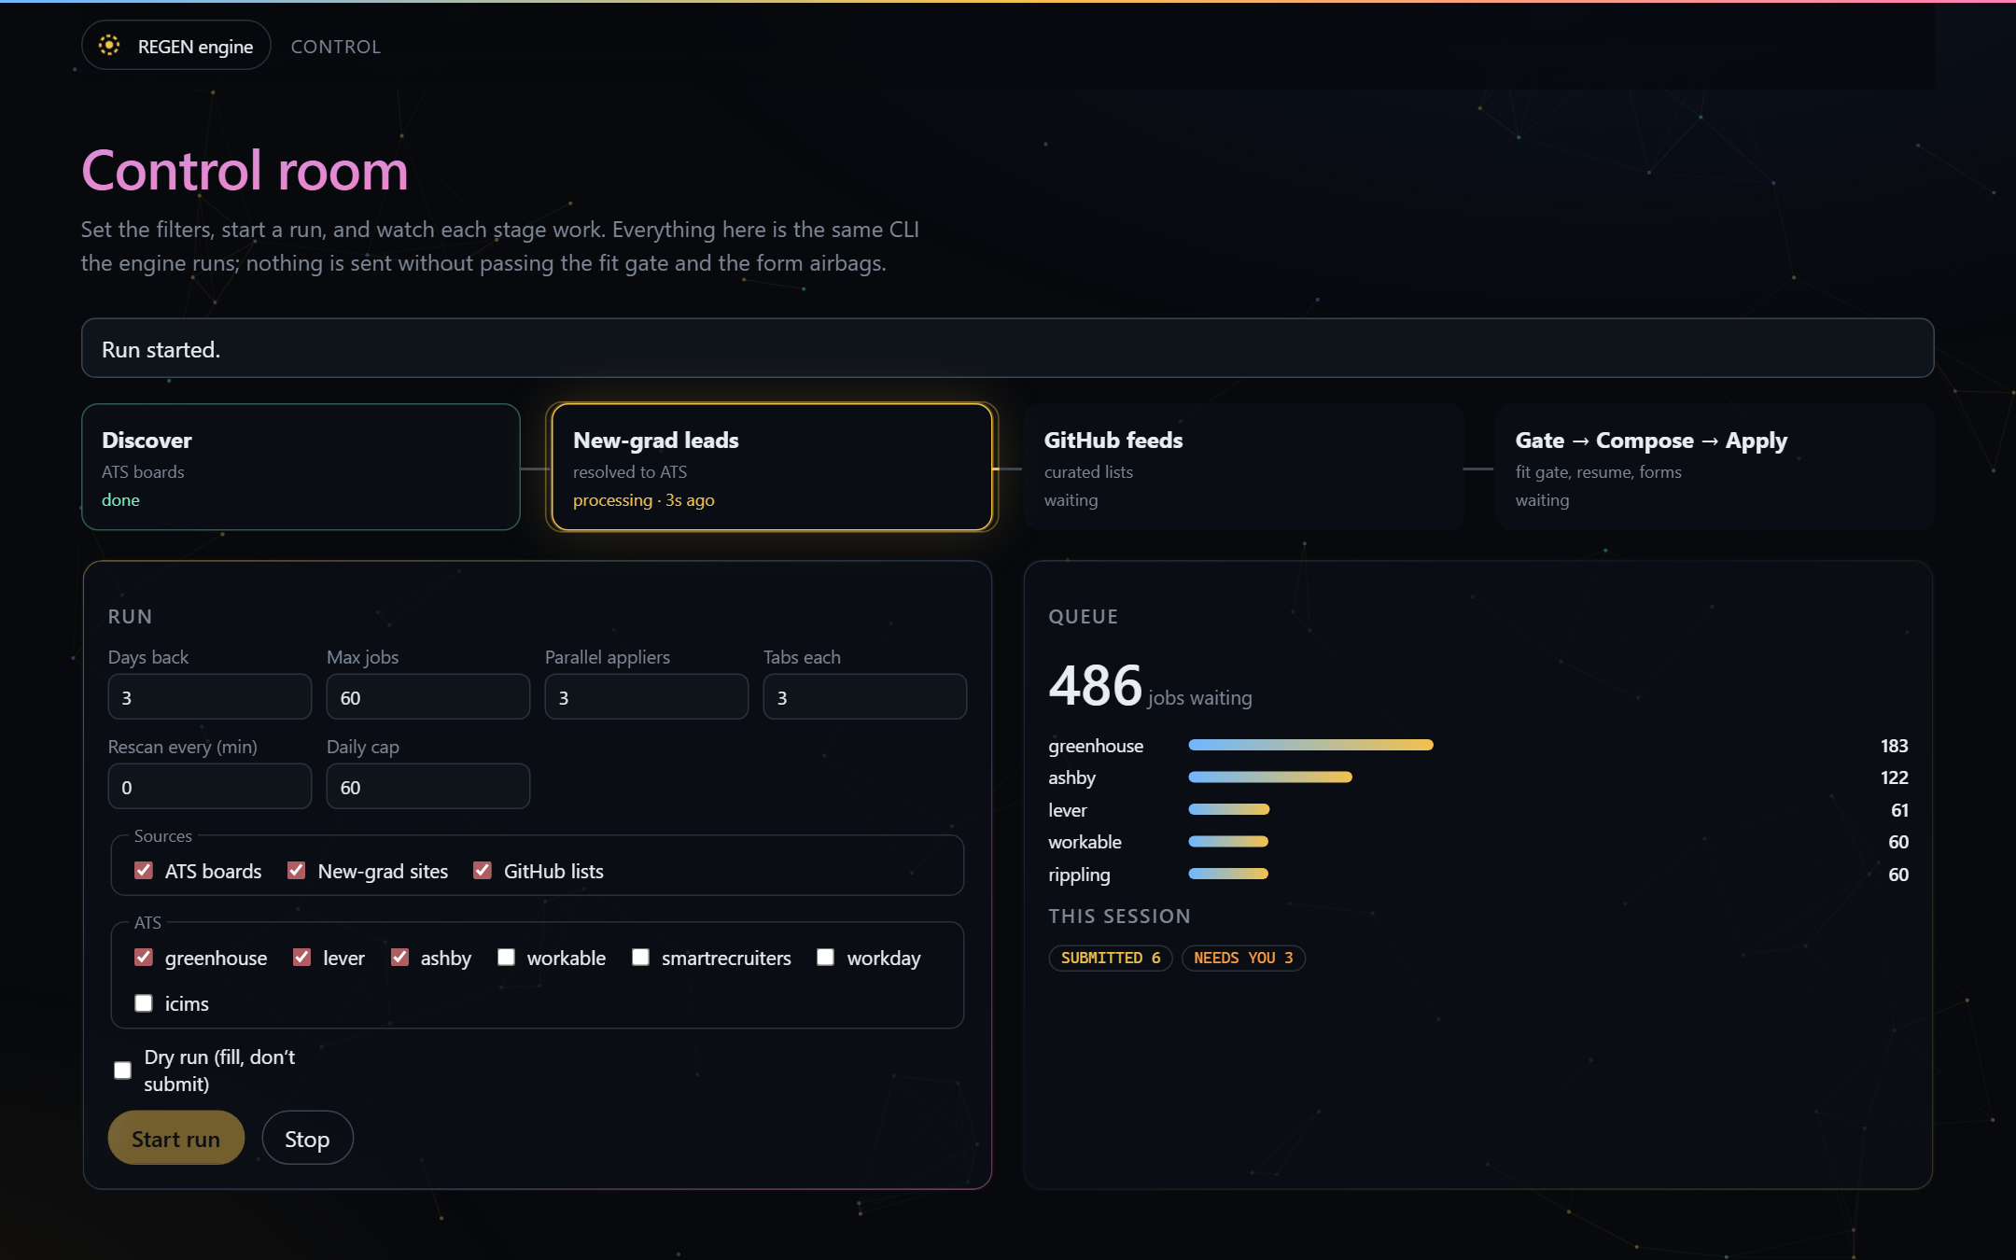Click the Daily cap input field
The image size is (2016, 1260).
click(428, 787)
